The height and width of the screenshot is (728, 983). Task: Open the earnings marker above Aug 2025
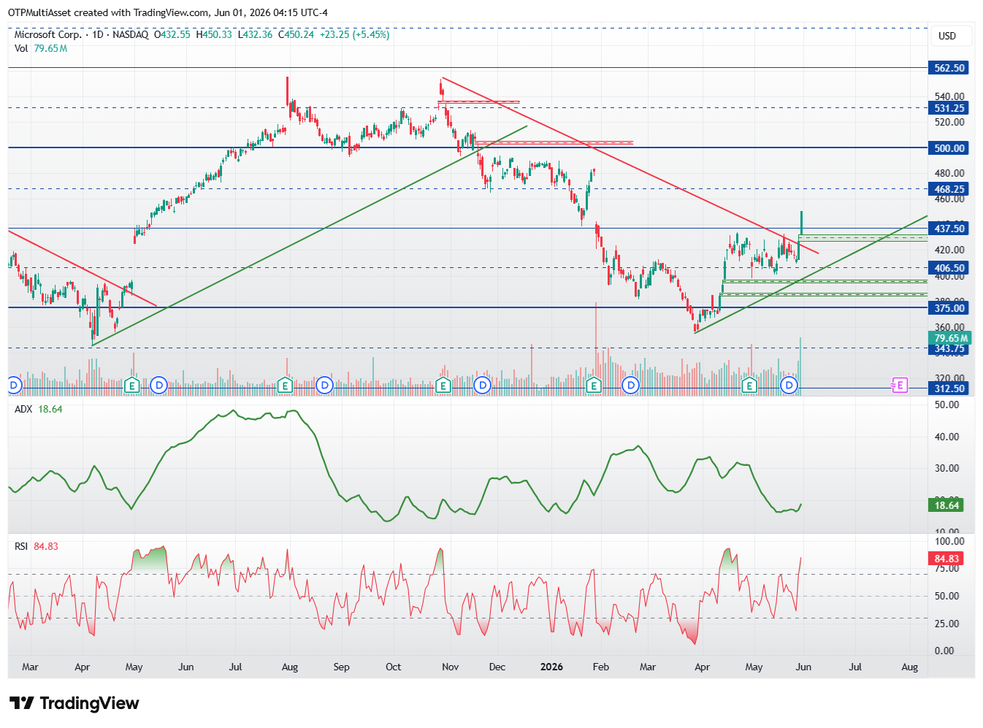click(286, 385)
